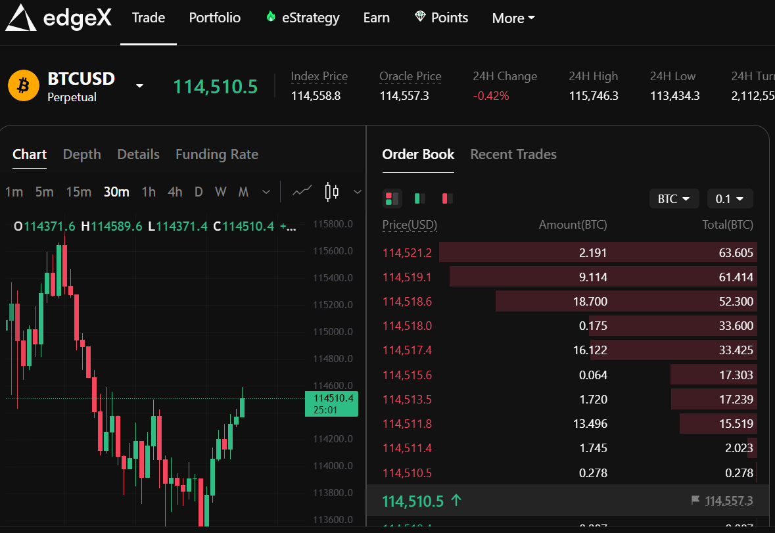Switch to the Depth tab
Viewport: 775px width, 533px height.
coord(82,154)
